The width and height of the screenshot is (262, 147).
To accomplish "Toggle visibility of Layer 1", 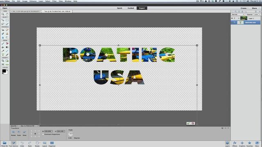I will point(232,18).
